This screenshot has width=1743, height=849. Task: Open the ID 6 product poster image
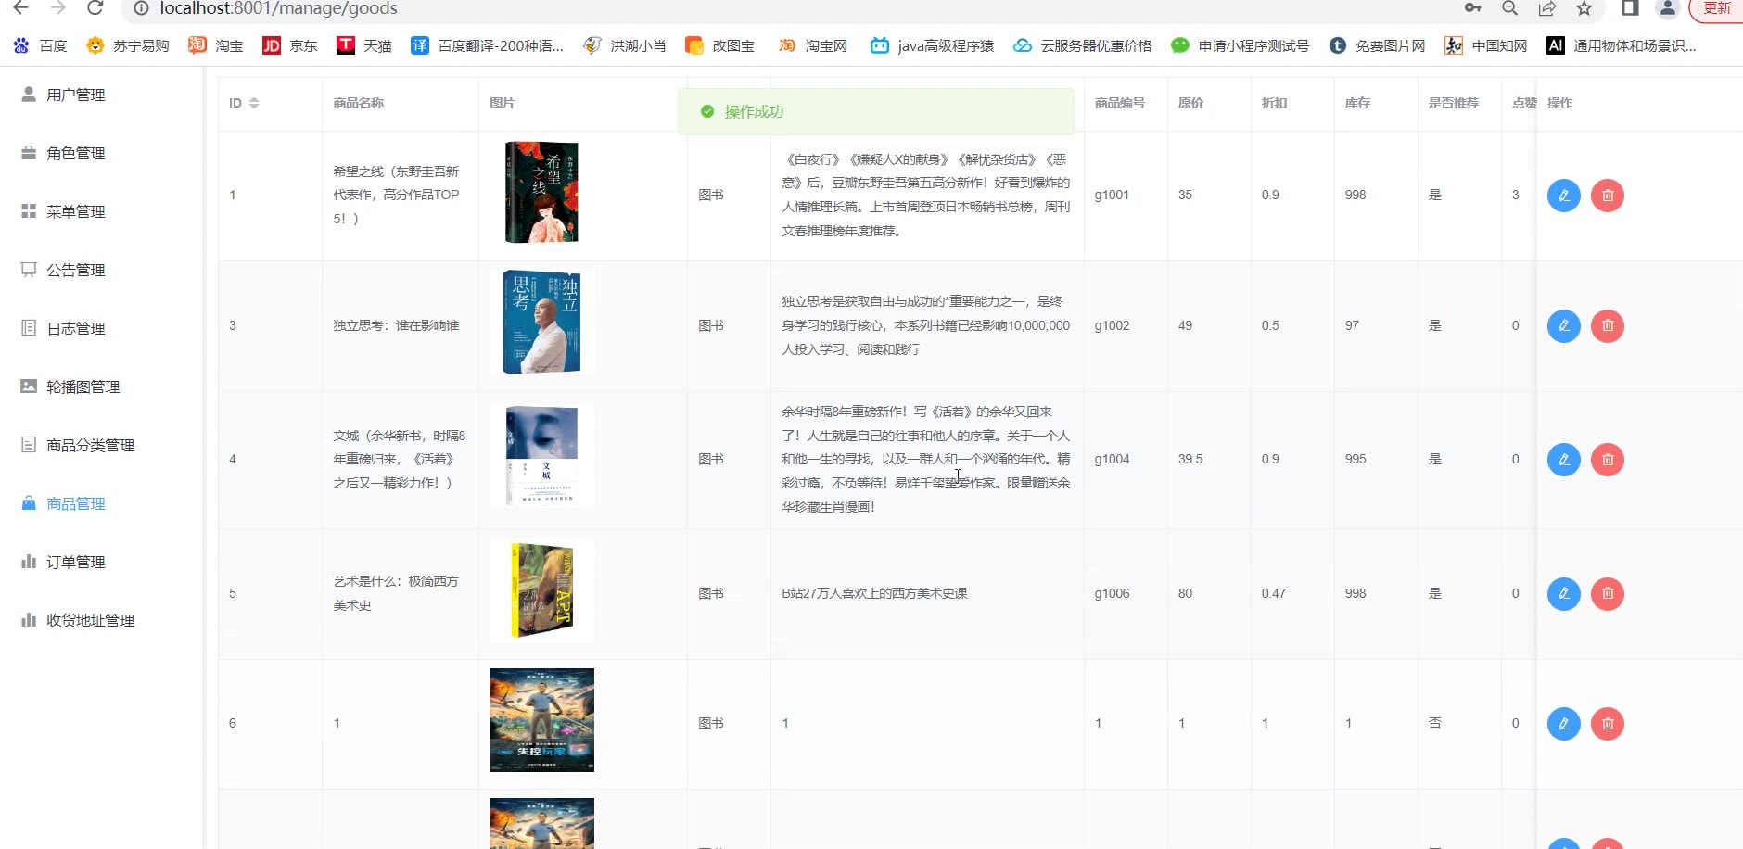coord(541,720)
